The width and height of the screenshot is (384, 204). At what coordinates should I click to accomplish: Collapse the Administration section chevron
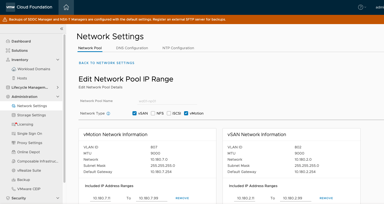[x=58, y=97]
